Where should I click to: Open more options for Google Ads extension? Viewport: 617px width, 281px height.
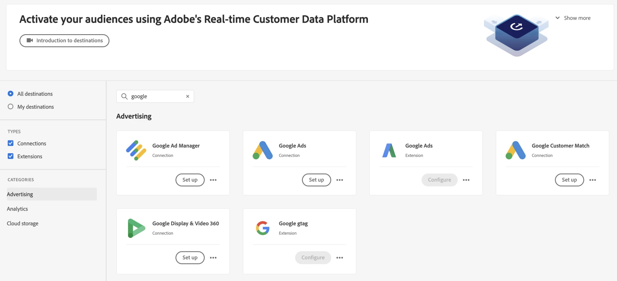coord(466,180)
